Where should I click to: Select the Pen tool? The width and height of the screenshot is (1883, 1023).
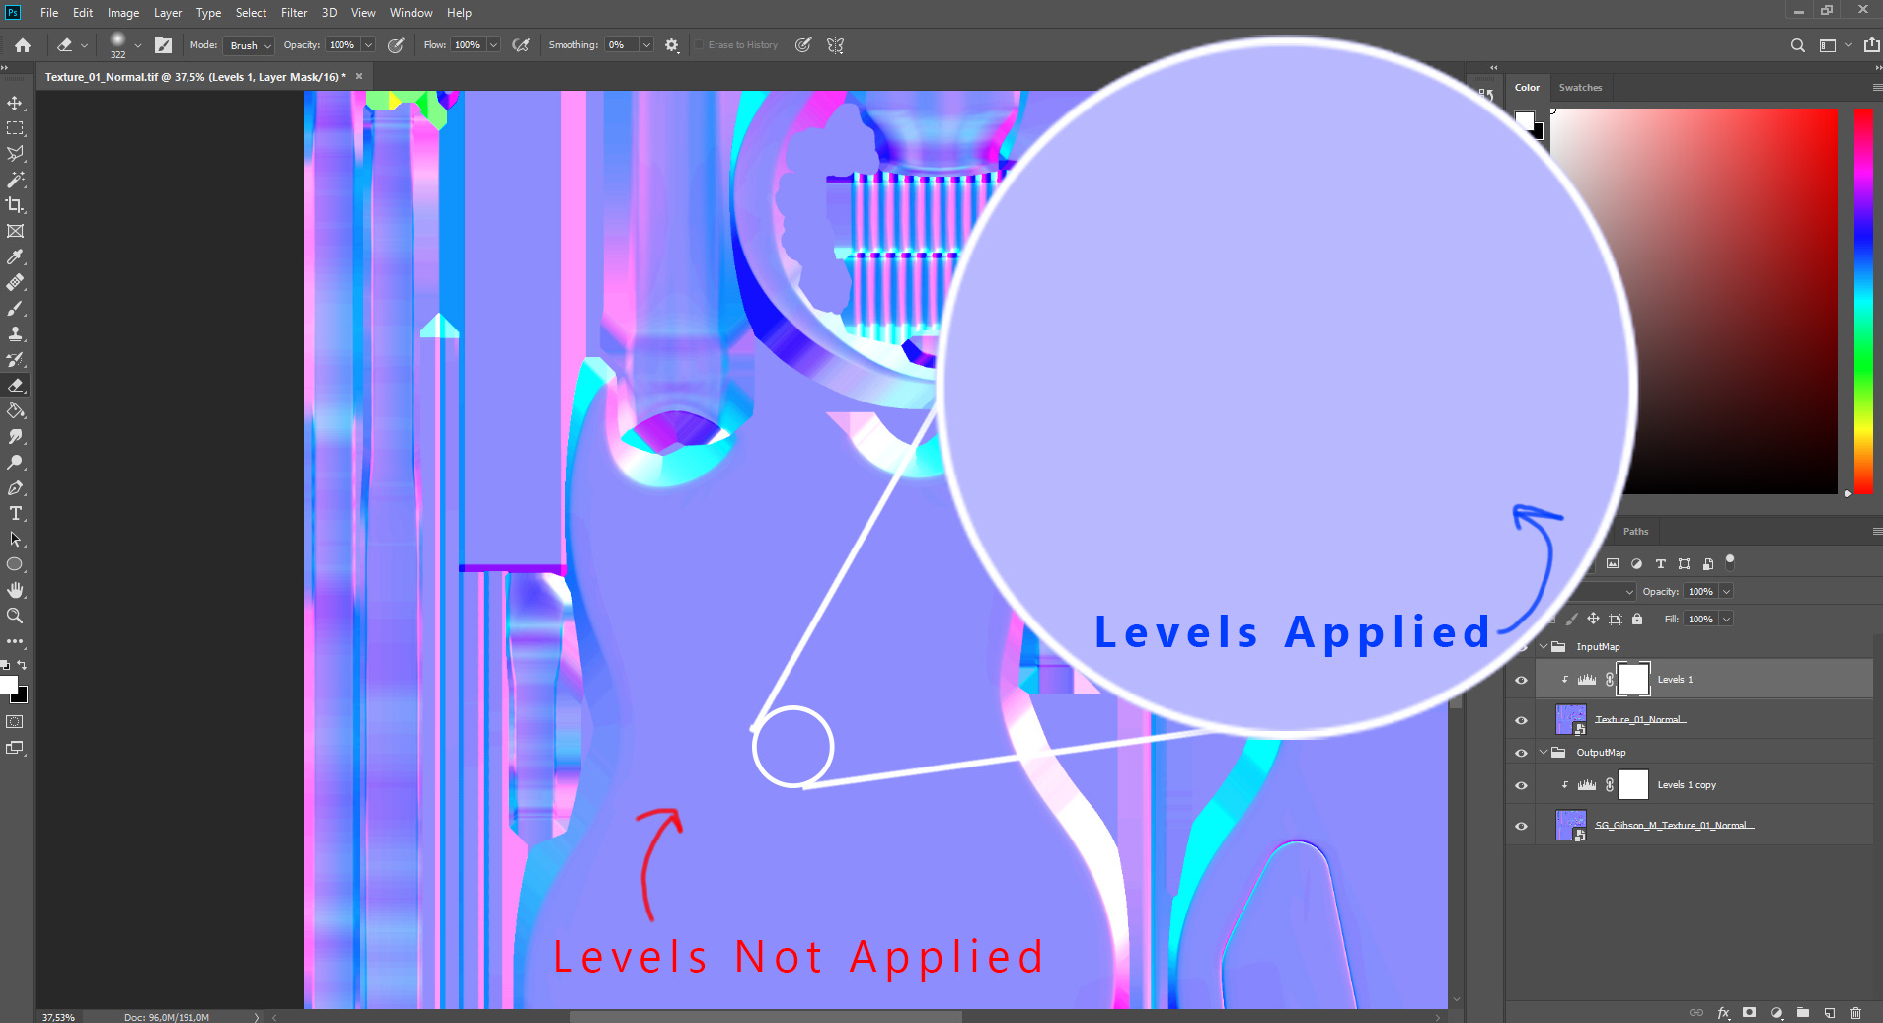[x=15, y=487]
